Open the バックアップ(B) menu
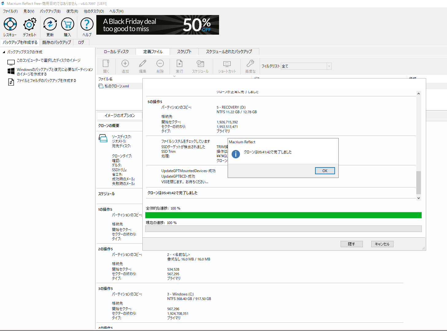Image resolution: width=447 pixels, height=331 pixels. 50,11
